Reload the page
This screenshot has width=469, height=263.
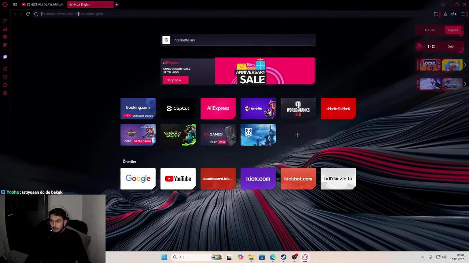(28, 14)
